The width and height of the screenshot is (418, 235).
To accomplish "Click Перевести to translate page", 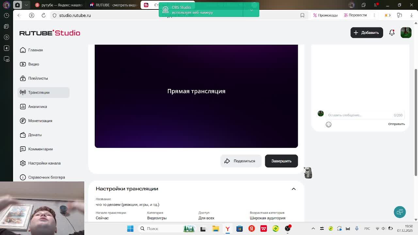I will (355, 15).
